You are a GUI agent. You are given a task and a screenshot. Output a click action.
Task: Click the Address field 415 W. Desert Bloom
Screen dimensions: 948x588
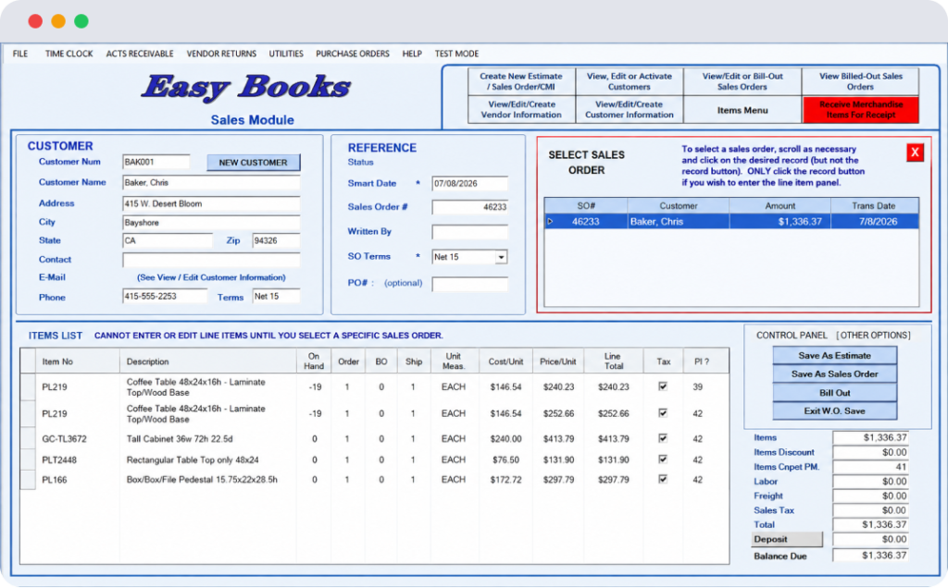[211, 203]
